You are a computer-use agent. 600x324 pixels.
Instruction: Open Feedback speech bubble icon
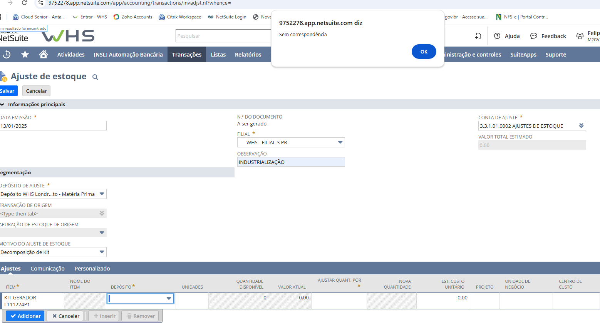[533, 36]
